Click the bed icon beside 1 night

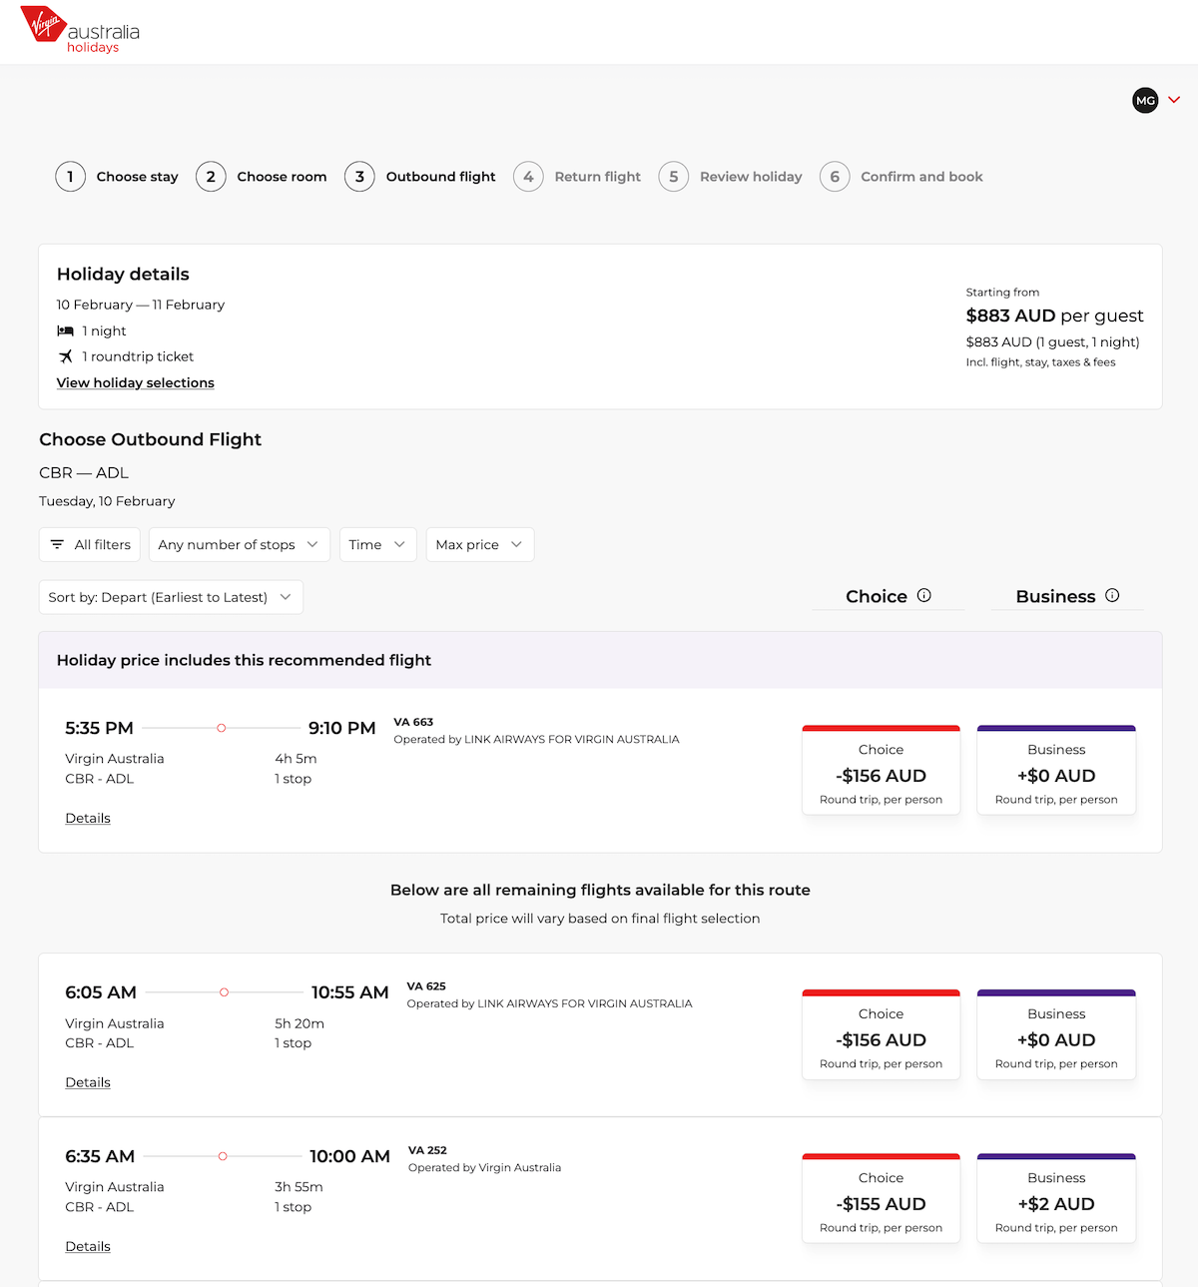click(65, 330)
